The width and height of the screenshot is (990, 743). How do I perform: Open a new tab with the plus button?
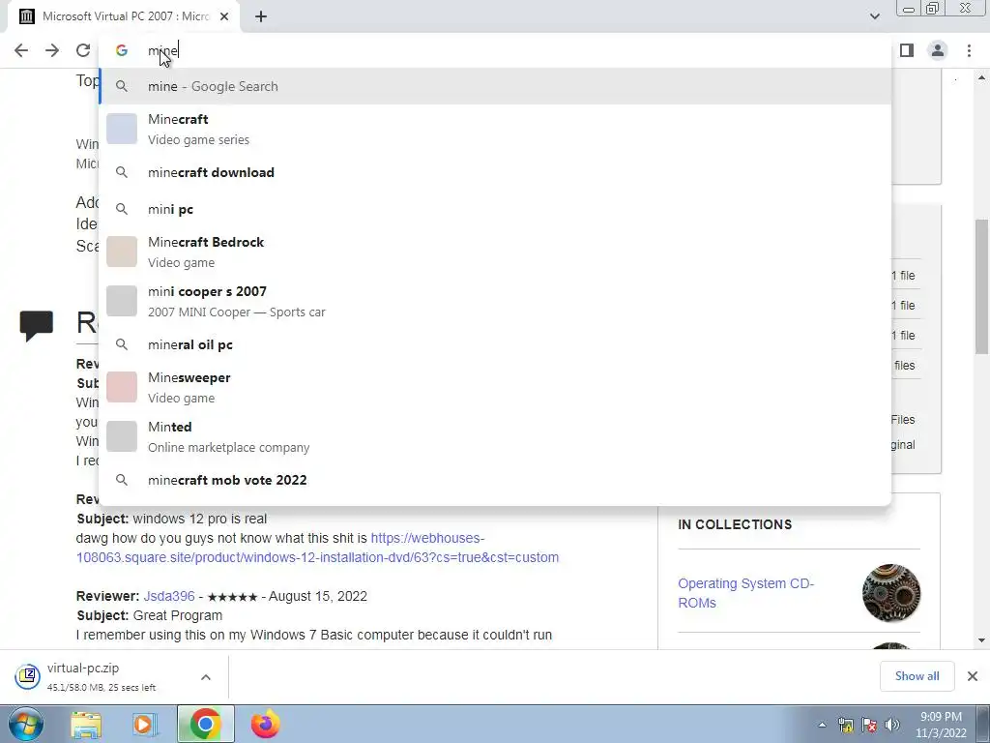tap(261, 16)
